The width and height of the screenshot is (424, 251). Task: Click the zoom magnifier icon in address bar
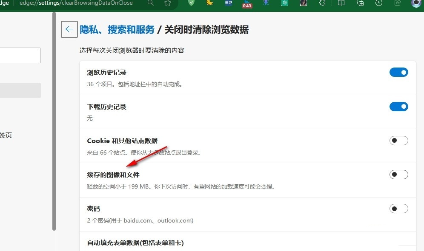151,3
